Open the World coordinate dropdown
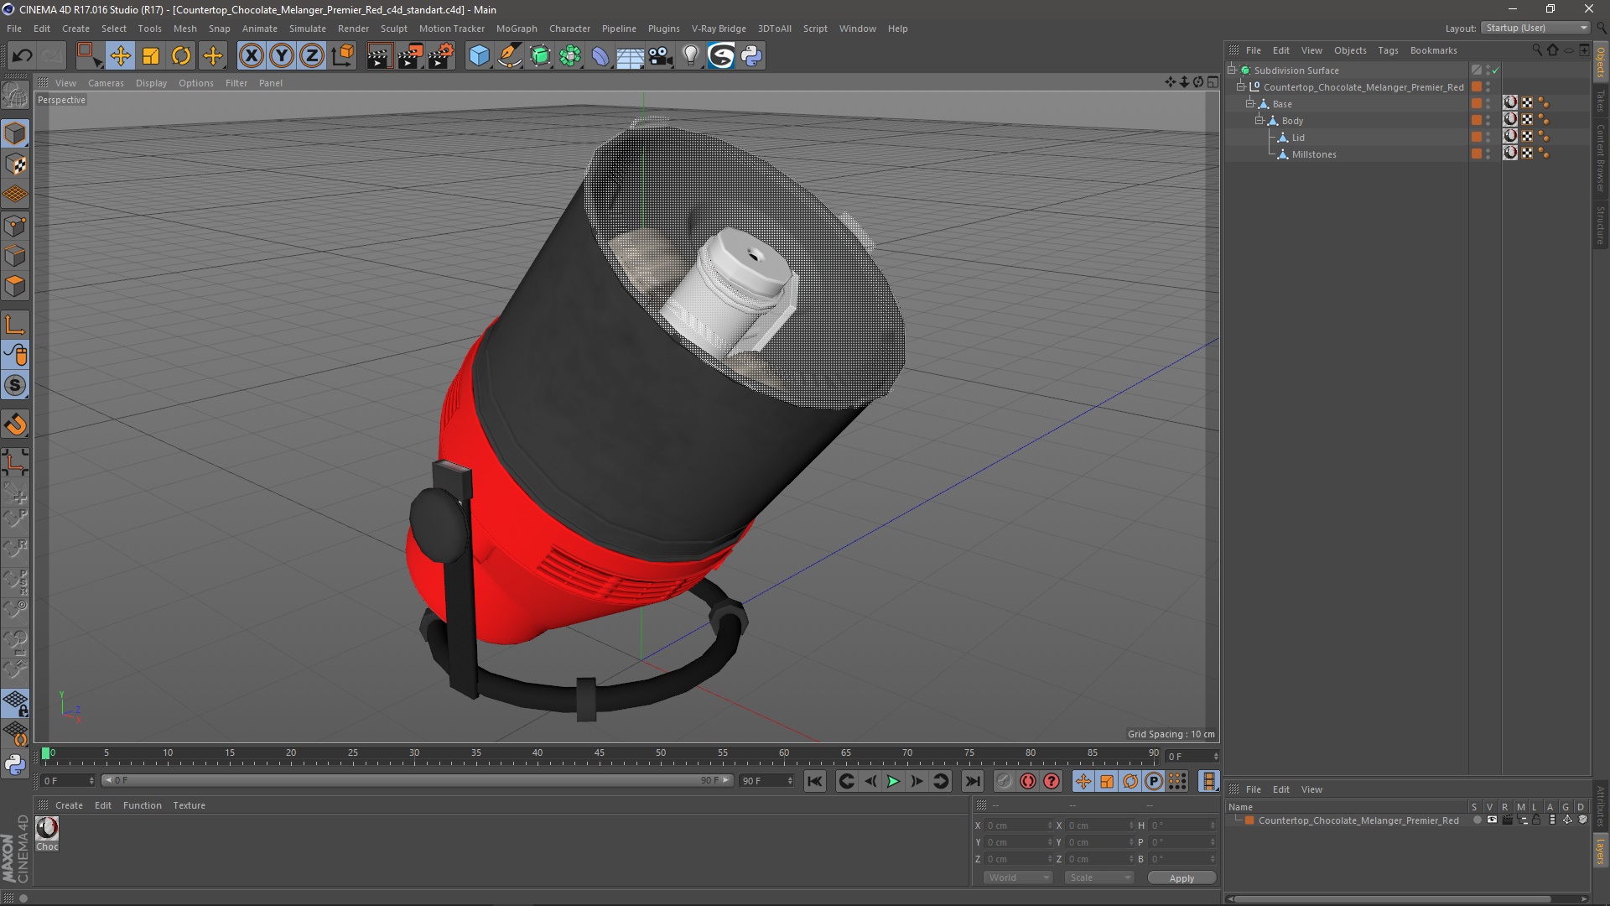Viewport: 1610px width, 906px height. coord(1018,877)
